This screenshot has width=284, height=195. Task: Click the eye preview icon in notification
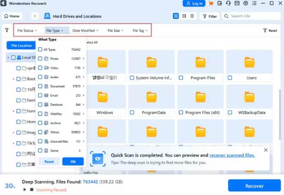click(x=98, y=159)
